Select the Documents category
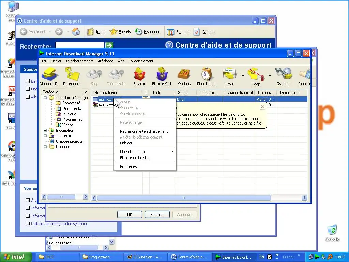The image size is (349, 262). tap(68, 108)
